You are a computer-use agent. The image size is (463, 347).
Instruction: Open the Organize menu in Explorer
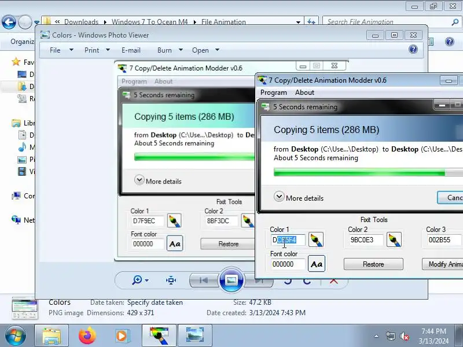click(23, 42)
